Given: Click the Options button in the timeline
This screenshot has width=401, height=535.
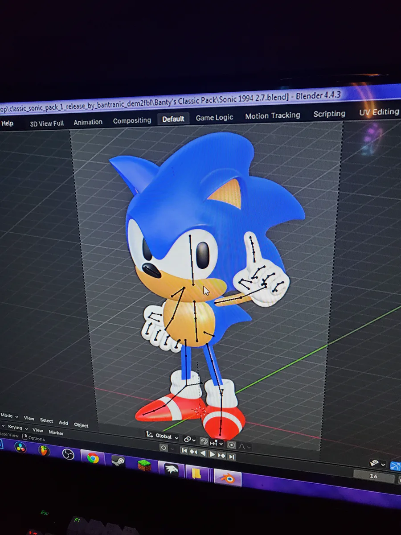Looking at the screenshot, I should coord(33,438).
